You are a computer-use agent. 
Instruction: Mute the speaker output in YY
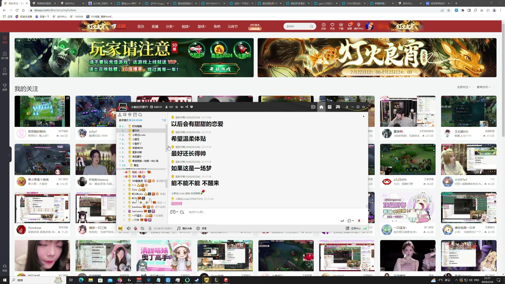coord(129,228)
